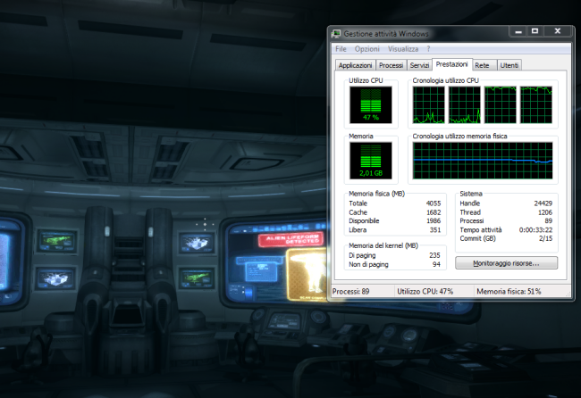Click the Utilizzo CPU gauge showing 47%

pyautogui.click(x=370, y=104)
